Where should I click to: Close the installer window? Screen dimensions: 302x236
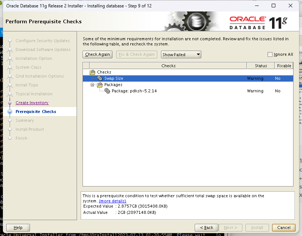pos(291,6)
